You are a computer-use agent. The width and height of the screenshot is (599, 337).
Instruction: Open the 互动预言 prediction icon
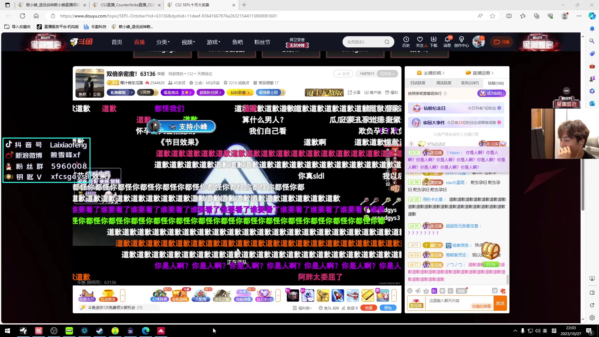pos(108,295)
